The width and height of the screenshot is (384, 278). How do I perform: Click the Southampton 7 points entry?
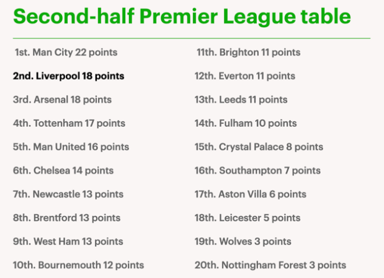point(257,170)
